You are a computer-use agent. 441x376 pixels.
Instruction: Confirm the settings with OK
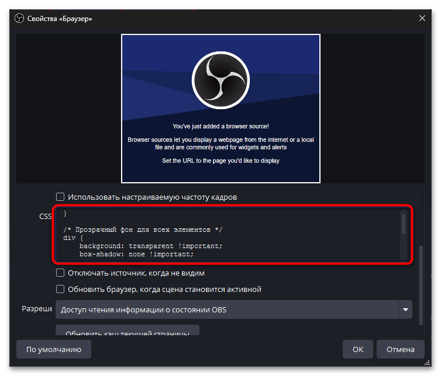tap(358, 349)
